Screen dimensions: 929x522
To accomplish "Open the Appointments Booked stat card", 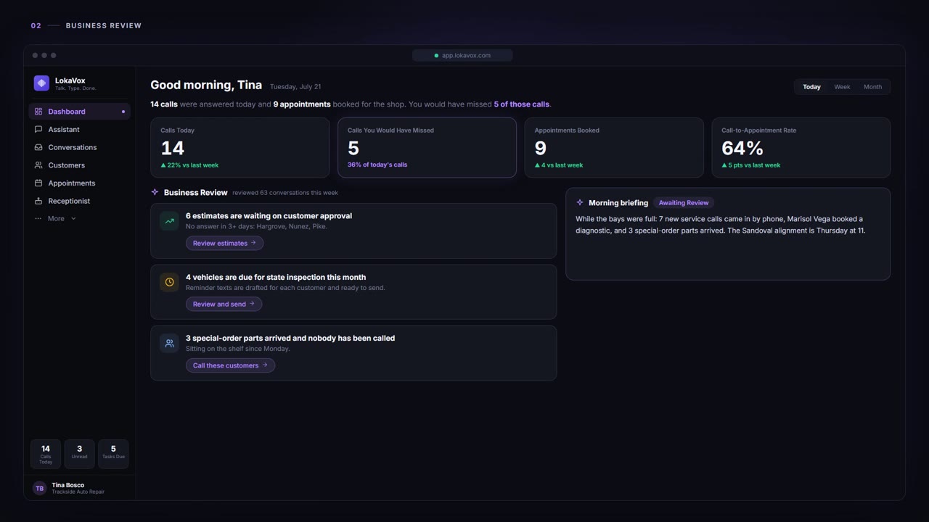I will tap(614, 148).
